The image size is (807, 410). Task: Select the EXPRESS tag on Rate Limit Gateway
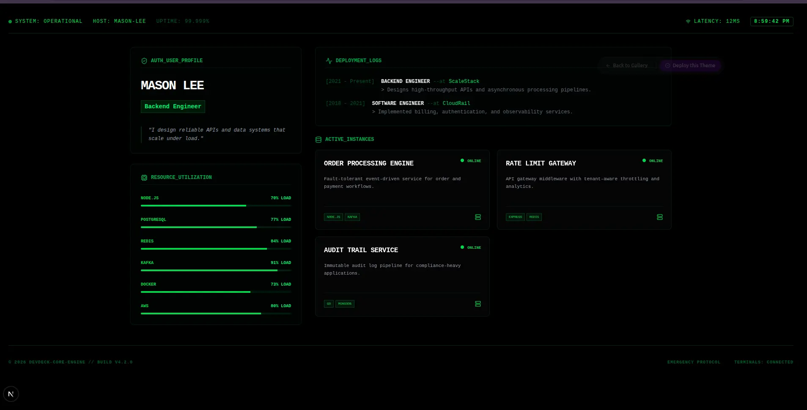pyautogui.click(x=515, y=217)
